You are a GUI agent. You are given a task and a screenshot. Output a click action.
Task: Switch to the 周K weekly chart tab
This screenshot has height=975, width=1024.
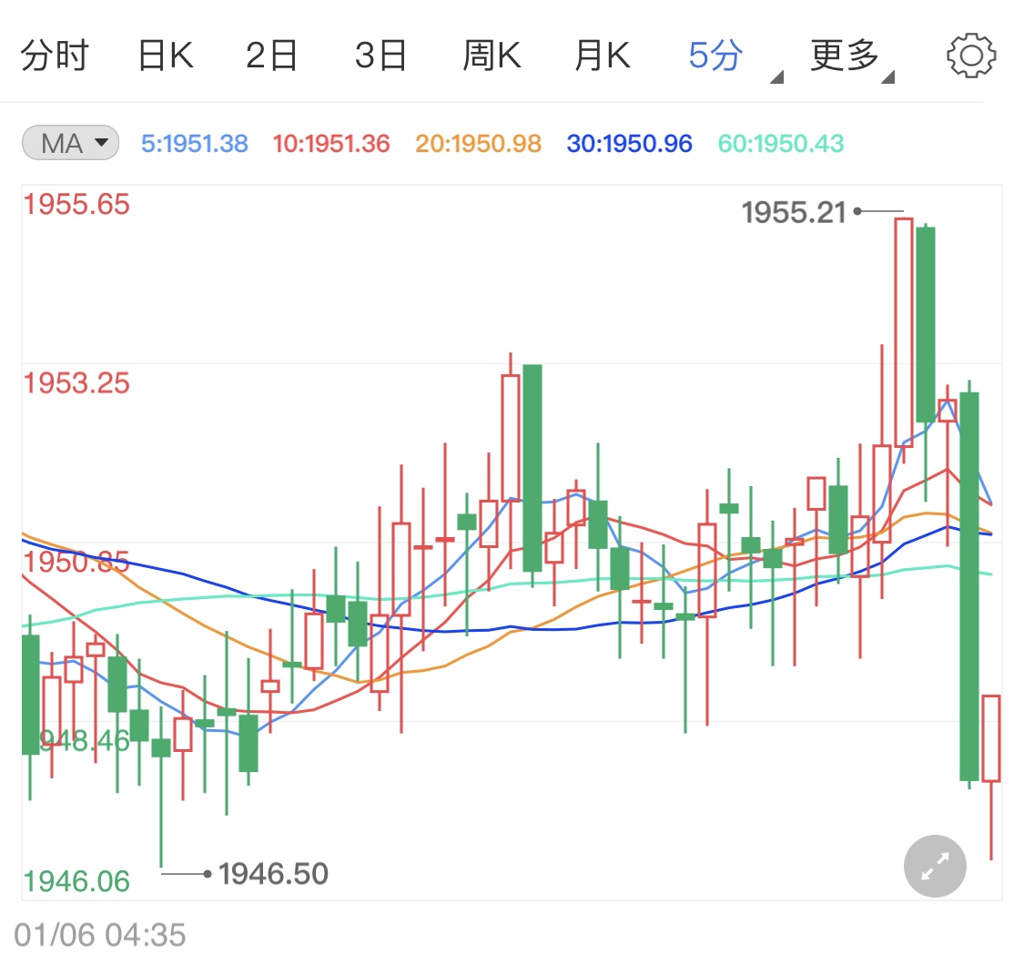coord(492,55)
